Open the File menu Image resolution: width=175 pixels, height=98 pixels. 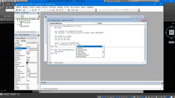(19, 7)
